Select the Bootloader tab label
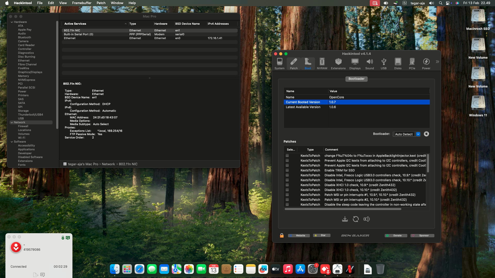The image size is (495, 278). tap(357, 79)
